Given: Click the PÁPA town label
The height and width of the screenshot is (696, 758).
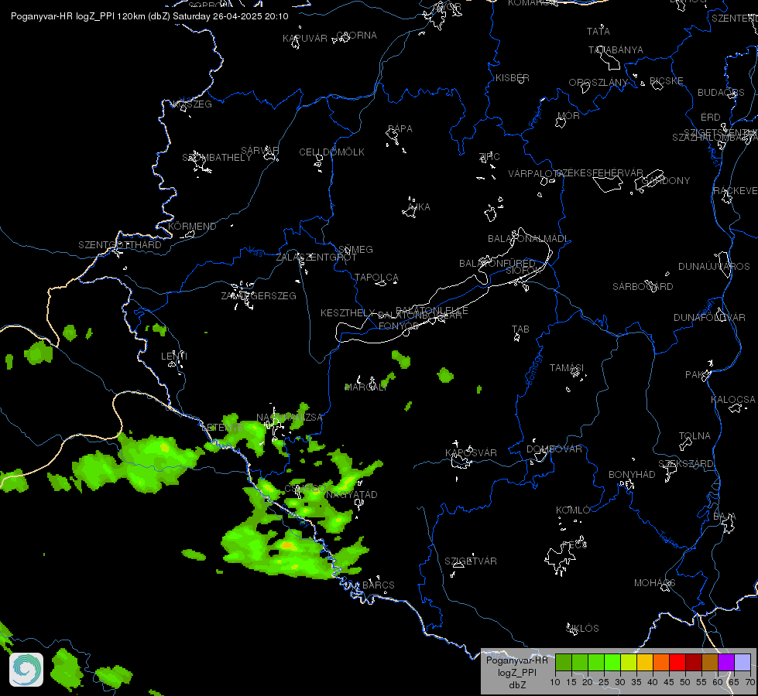Looking at the screenshot, I should click(x=400, y=129).
